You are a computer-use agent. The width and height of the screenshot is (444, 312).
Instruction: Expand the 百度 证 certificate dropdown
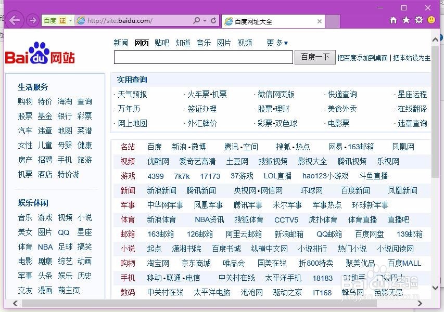[70, 20]
